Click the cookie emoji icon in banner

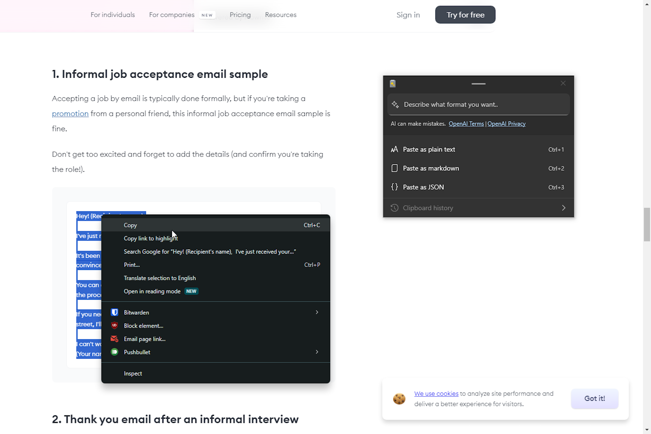pos(399,399)
